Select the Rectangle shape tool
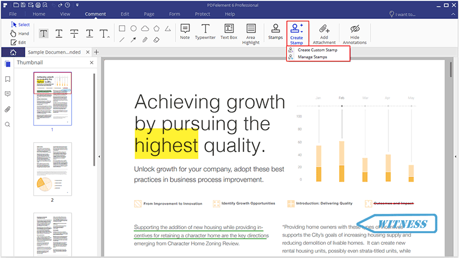 click(x=122, y=28)
